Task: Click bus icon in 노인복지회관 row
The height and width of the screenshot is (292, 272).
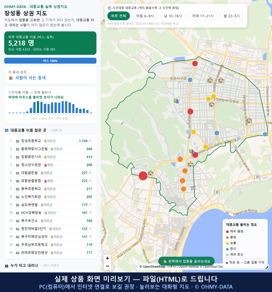Action: tap(18, 197)
